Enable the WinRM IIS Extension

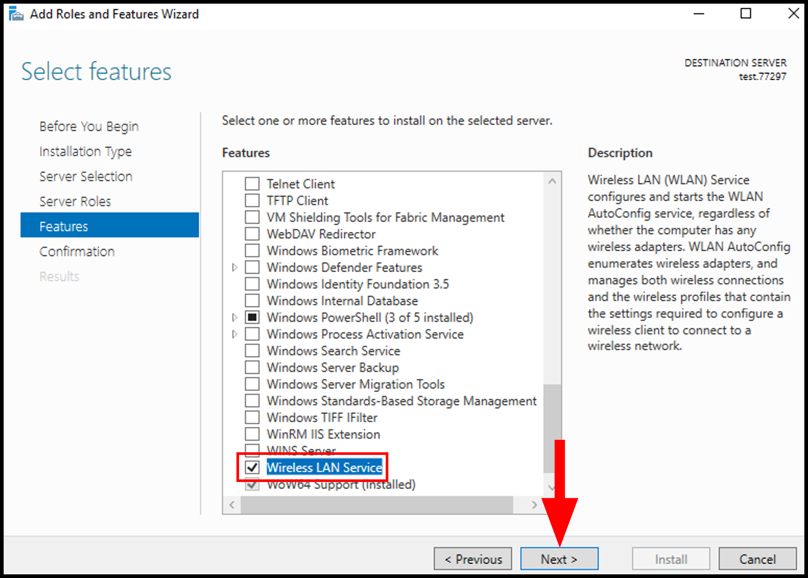(x=252, y=433)
